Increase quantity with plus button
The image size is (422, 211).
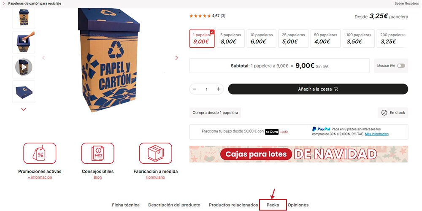(219, 89)
